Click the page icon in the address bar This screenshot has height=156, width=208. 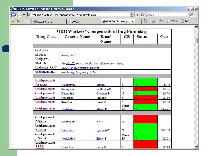tap(29, 15)
